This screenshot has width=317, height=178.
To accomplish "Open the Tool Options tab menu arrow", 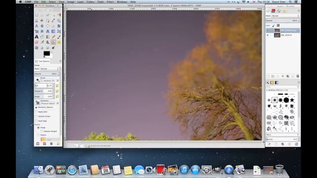I will click(60, 61).
